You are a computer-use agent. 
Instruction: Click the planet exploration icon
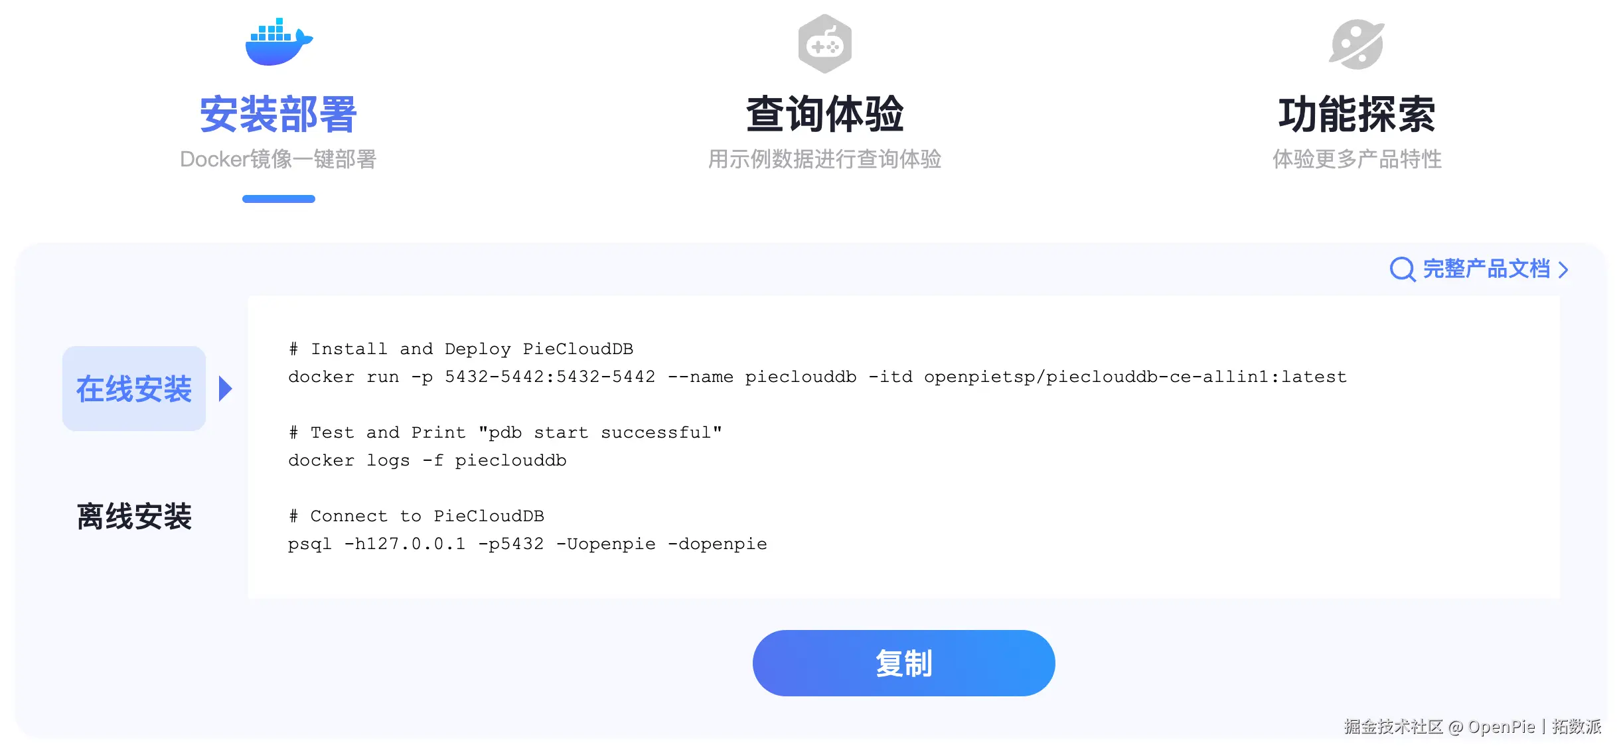pyautogui.click(x=1357, y=44)
